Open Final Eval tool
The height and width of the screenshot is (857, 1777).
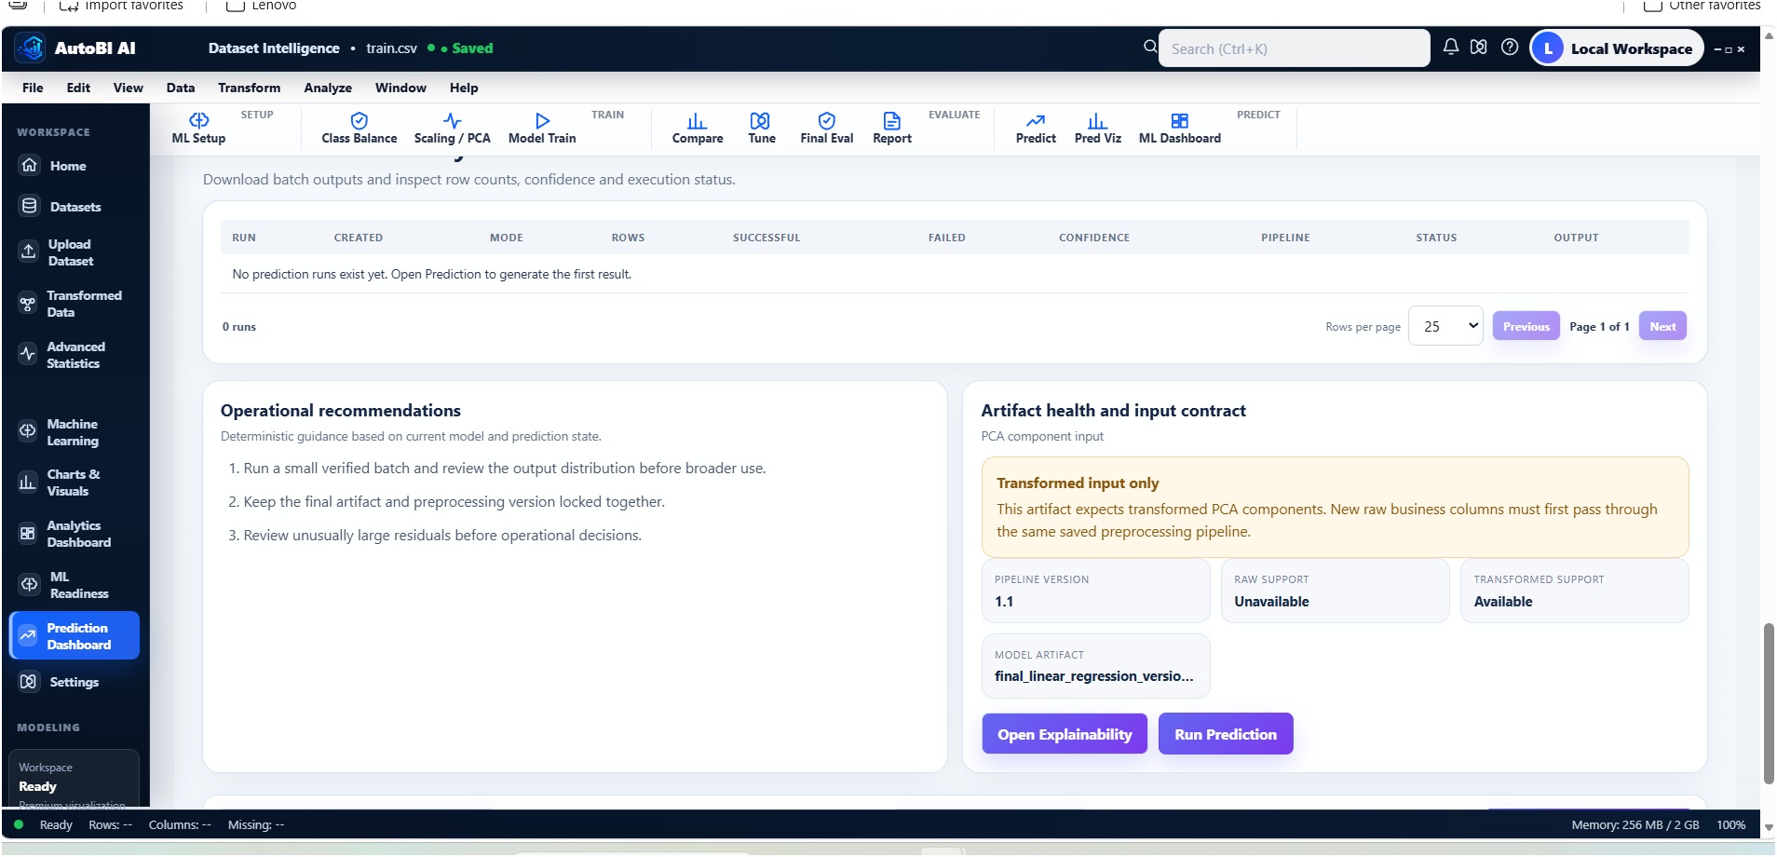pos(826,129)
